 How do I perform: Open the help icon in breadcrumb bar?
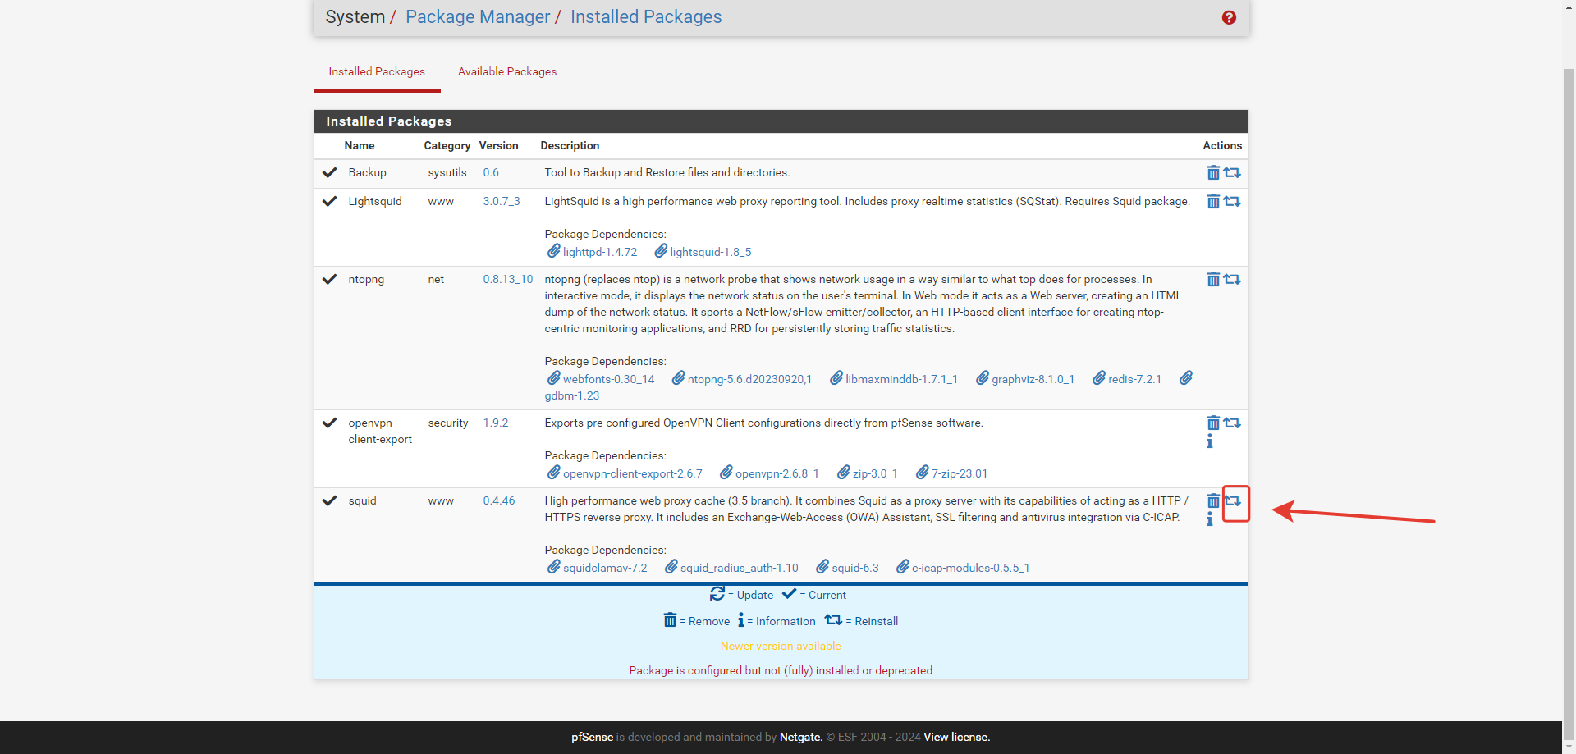point(1229,17)
